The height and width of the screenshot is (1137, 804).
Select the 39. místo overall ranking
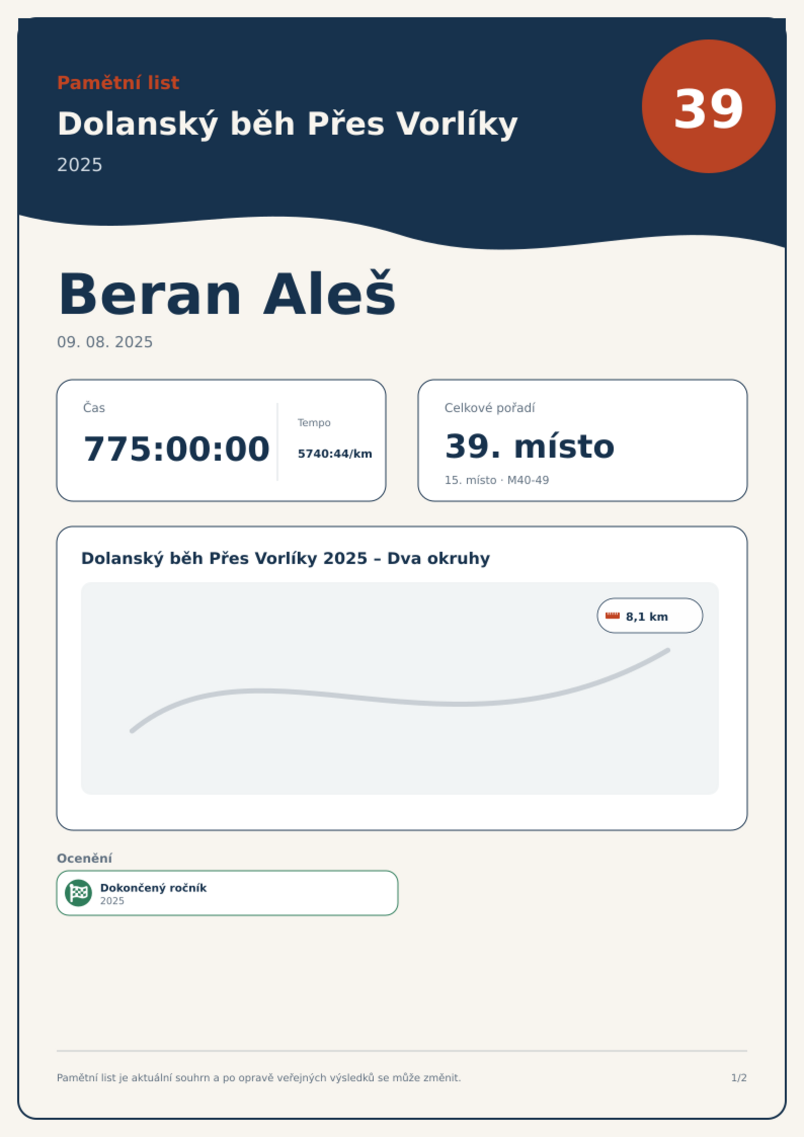point(530,446)
